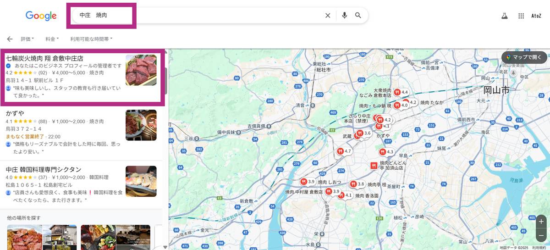
Task: Open the シクタン food photo thumbnail
Action: [x=141, y=181]
